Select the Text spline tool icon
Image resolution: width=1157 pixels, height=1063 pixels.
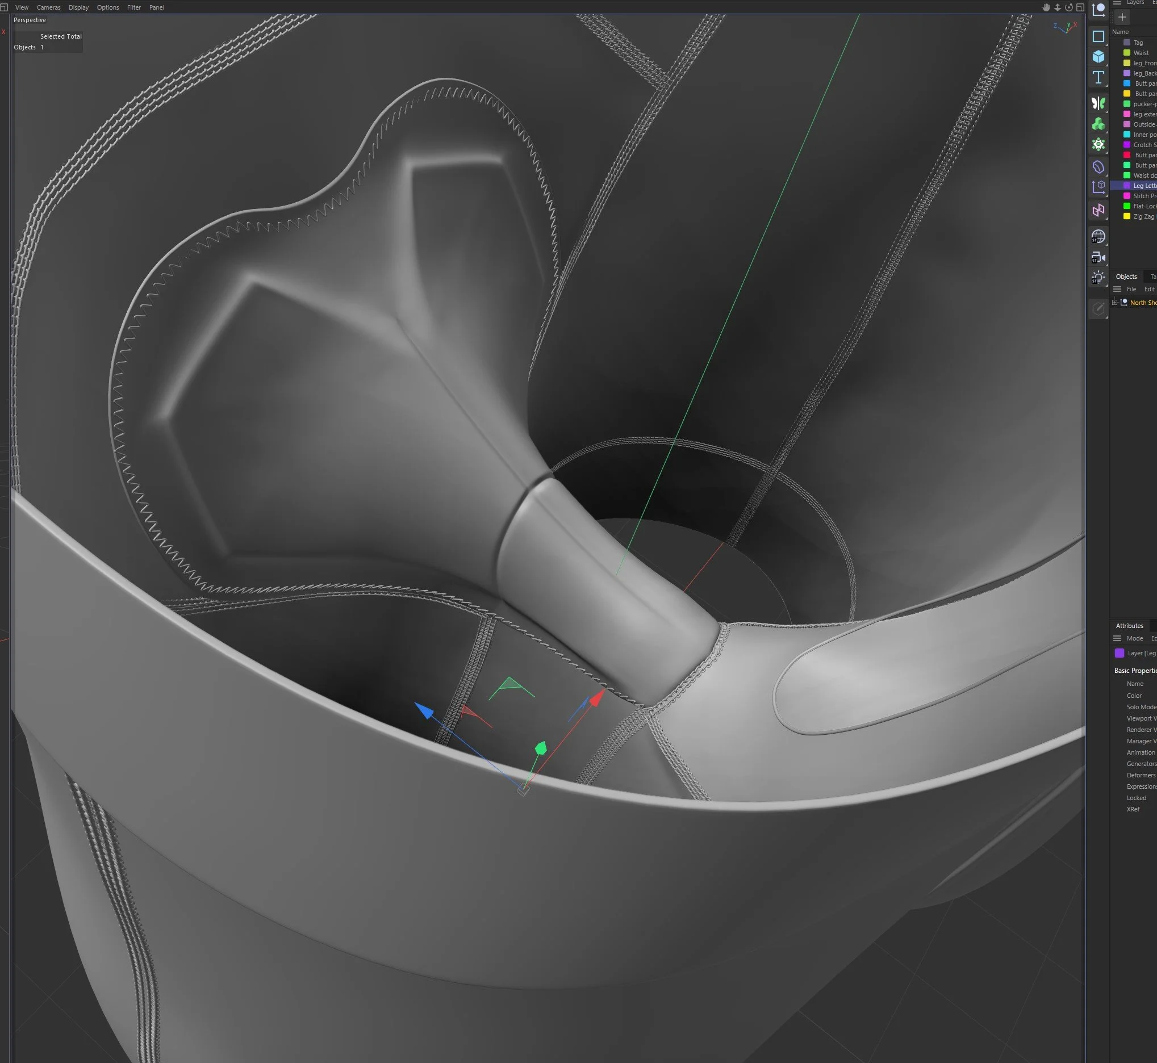pyautogui.click(x=1098, y=78)
